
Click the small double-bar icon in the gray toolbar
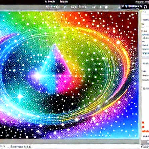point(94,7)
